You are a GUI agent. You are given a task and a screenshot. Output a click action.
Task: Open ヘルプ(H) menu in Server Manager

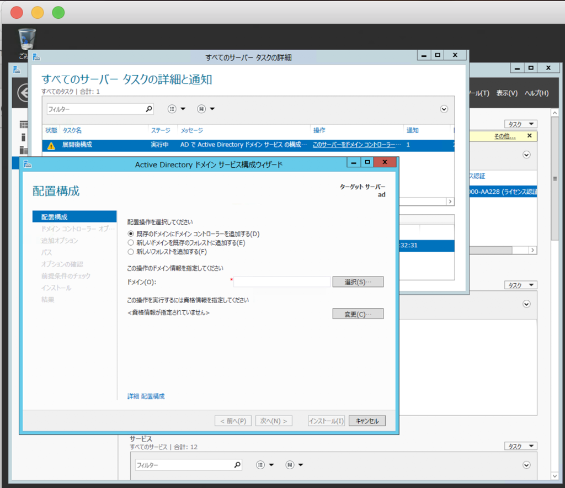click(x=536, y=93)
